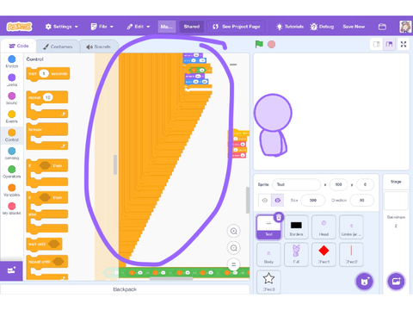The height and width of the screenshot is (310, 413).
Task: Open the Debug menu item
Action: pos(322,27)
